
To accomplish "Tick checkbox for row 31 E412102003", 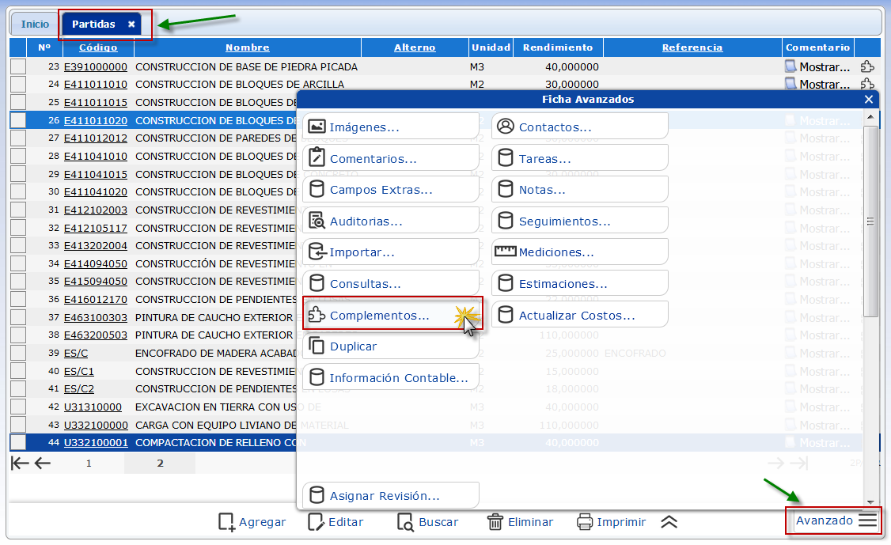I will coord(18,210).
